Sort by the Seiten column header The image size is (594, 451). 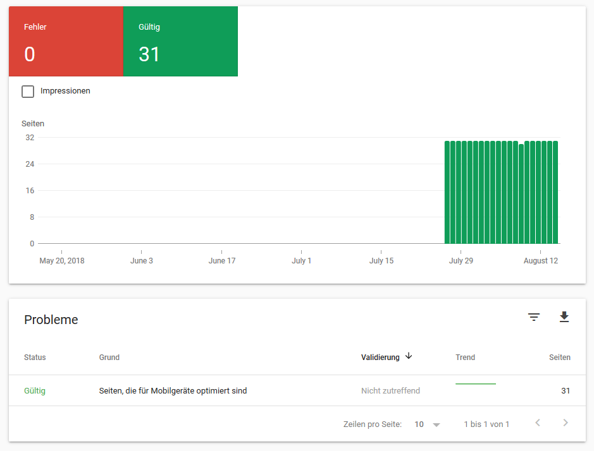coord(559,357)
